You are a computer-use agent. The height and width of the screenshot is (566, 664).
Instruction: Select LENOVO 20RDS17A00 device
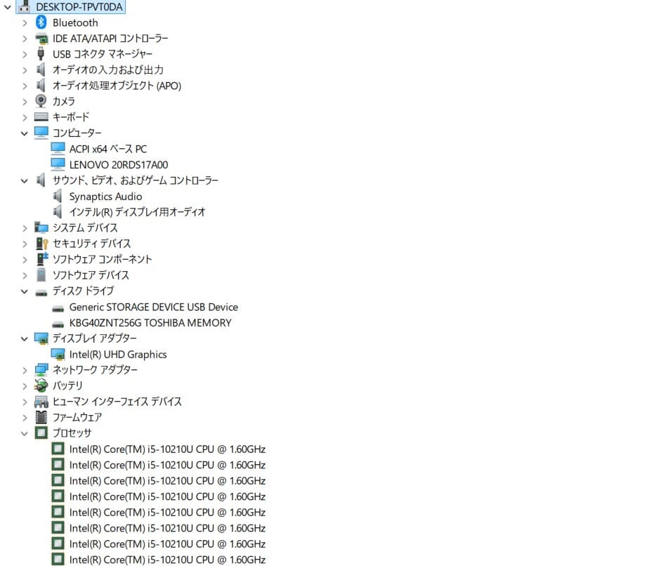click(119, 165)
